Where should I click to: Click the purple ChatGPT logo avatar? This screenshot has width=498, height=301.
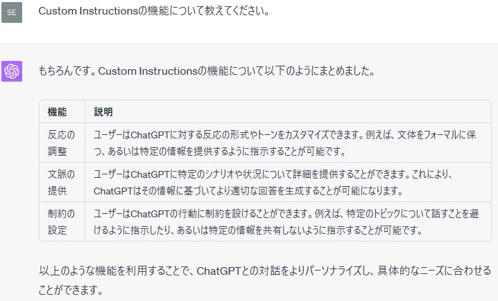(x=12, y=71)
